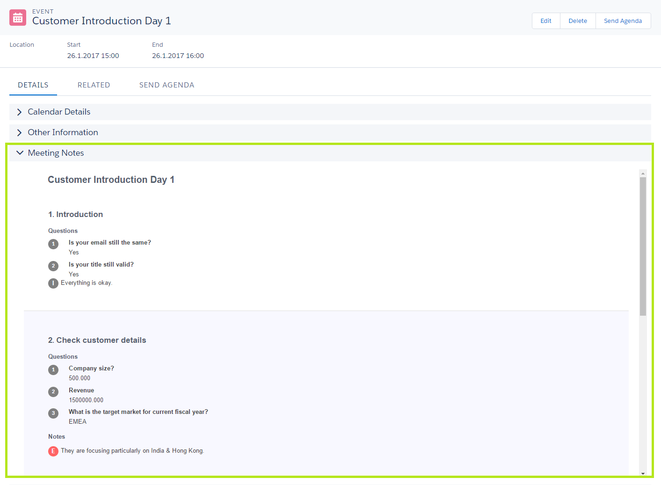661x485 pixels.
Task: Open the RELATED tab
Action: (x=94, y=85)
